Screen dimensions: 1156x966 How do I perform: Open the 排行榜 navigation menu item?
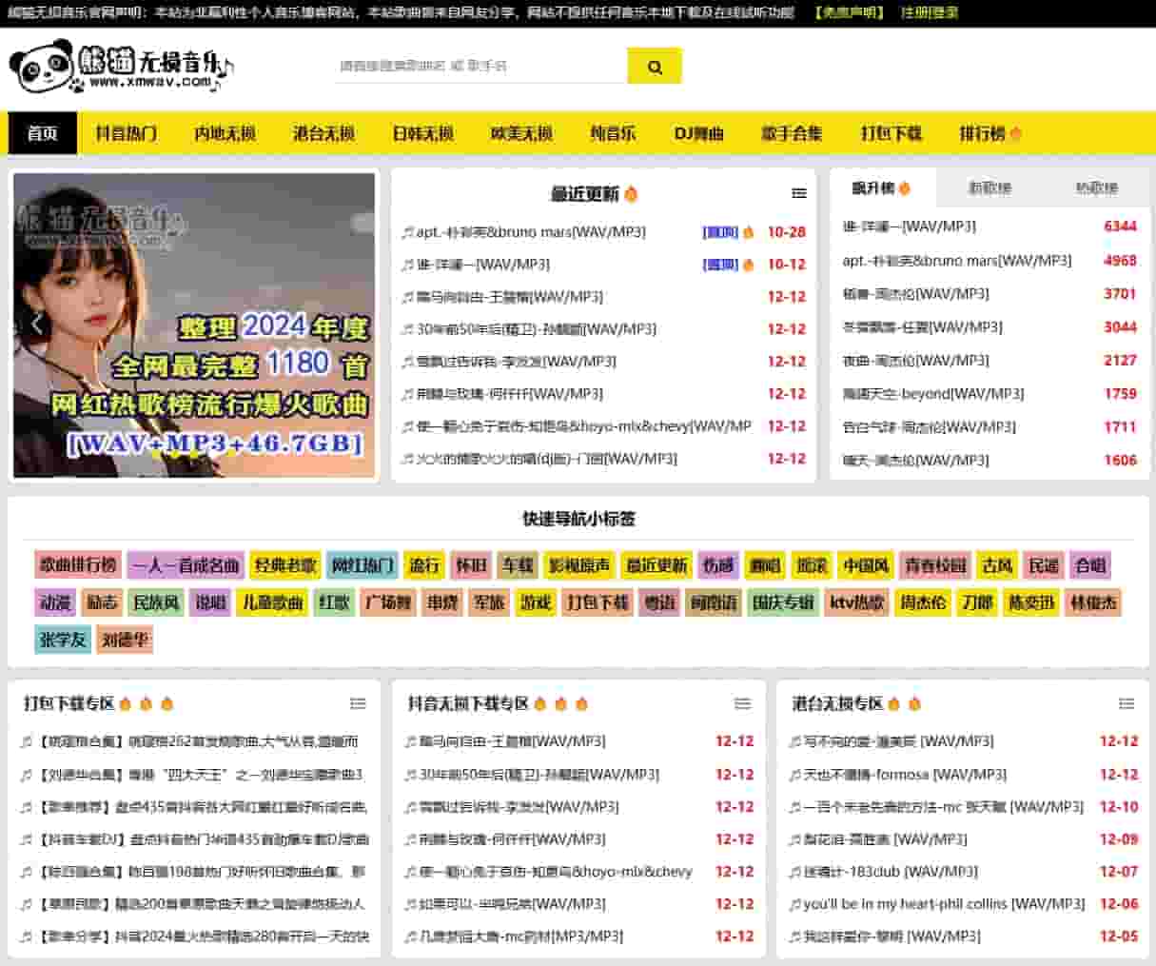coord(989,133)
